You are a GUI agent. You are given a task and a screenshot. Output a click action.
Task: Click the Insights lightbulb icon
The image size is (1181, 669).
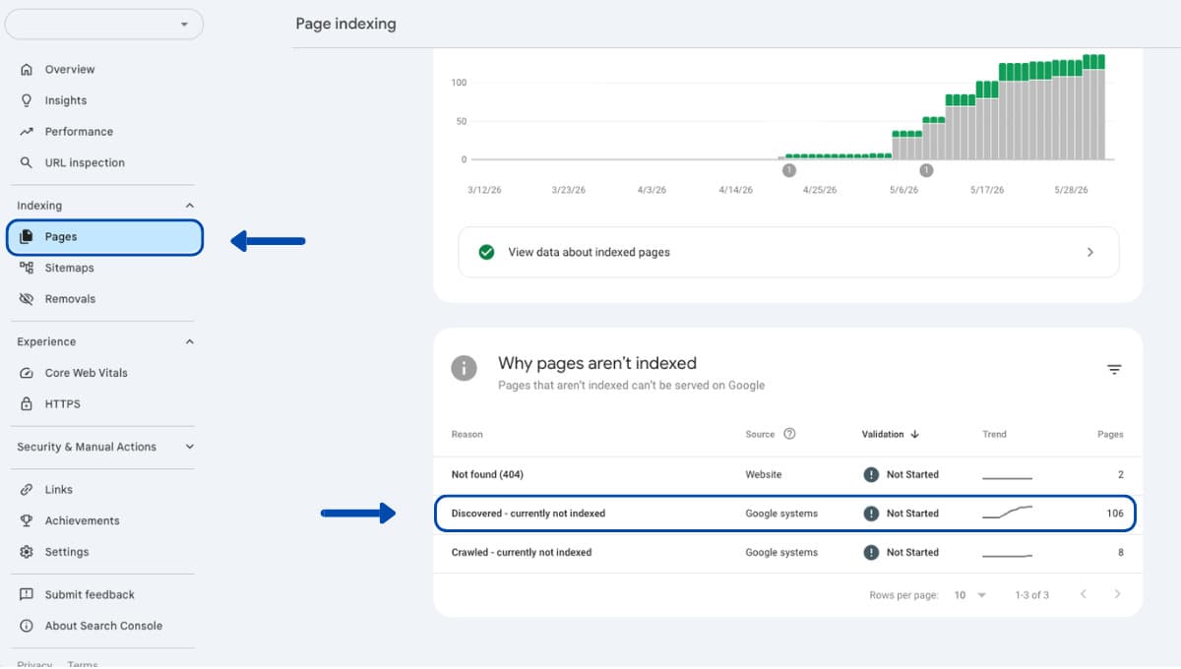pyautogui.click(x=27, y=100)
